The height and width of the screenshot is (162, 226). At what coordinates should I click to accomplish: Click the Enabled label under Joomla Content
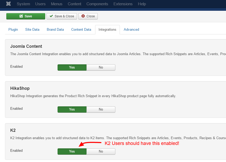point(17,66)
